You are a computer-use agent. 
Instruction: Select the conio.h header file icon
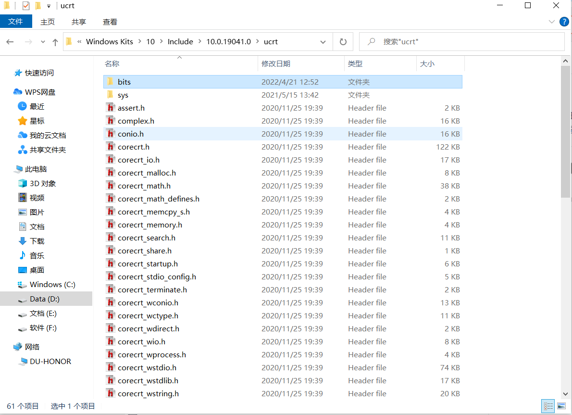coord(111,134)
